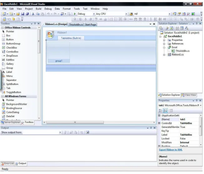204x174 pixels.
Task: Open the Build menu
Action: pos(38,9)
